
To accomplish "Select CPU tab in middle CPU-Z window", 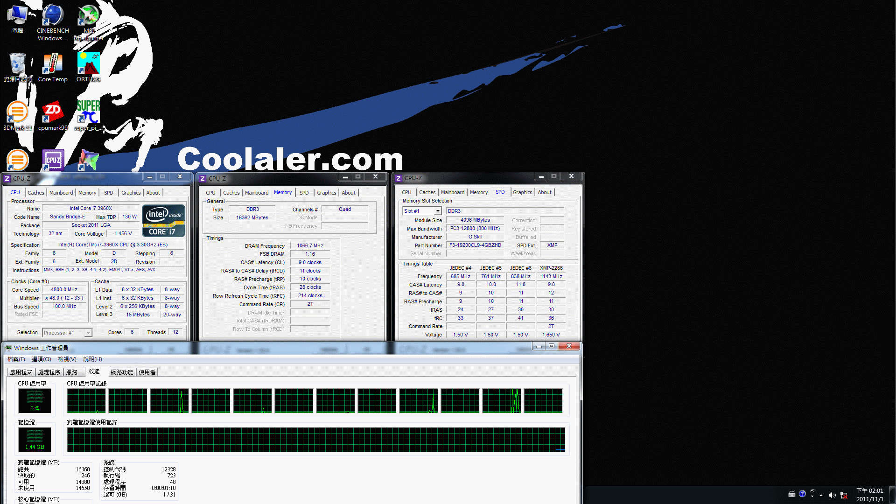I will (x=210, y=193).
